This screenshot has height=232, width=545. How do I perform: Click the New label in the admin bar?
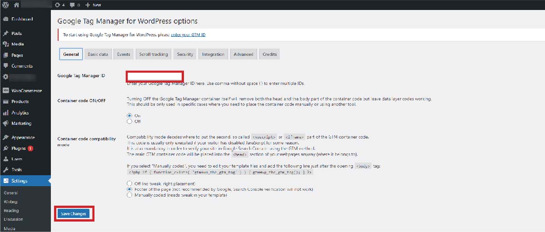point(97,5)
